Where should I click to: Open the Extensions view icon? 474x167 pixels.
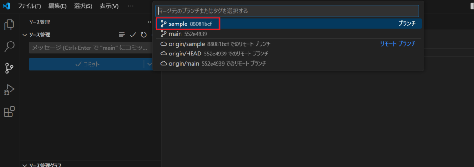[x=9, y=112]
